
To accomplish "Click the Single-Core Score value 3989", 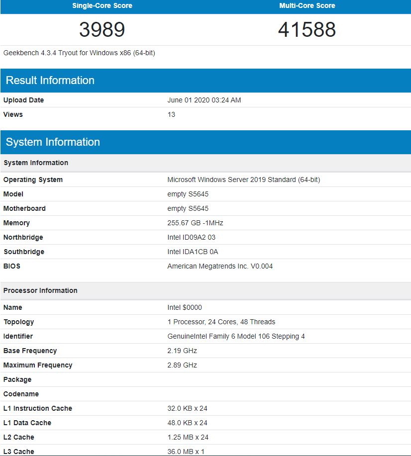I will 102,30.
